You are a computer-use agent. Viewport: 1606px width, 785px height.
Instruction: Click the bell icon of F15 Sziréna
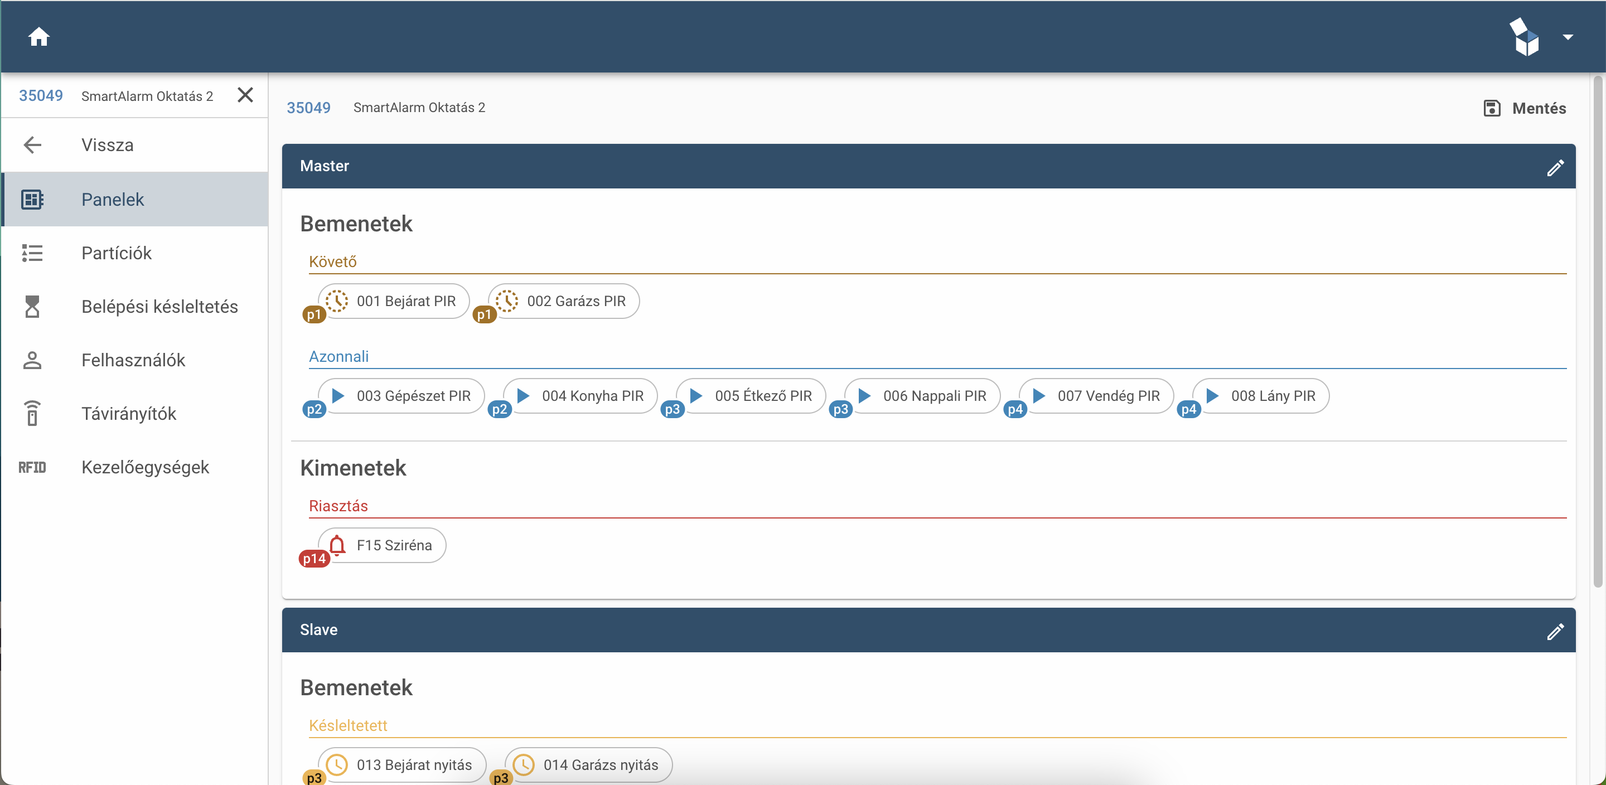(x=337, y=545)
